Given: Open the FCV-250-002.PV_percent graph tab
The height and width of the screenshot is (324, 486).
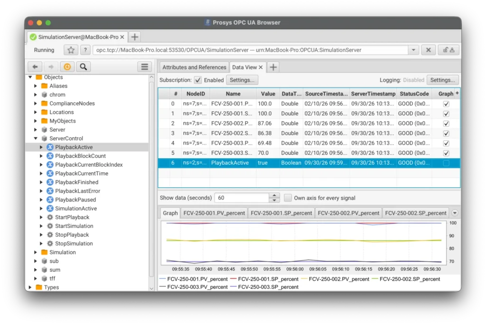Looking at the screenshot, I should point(348,213).
